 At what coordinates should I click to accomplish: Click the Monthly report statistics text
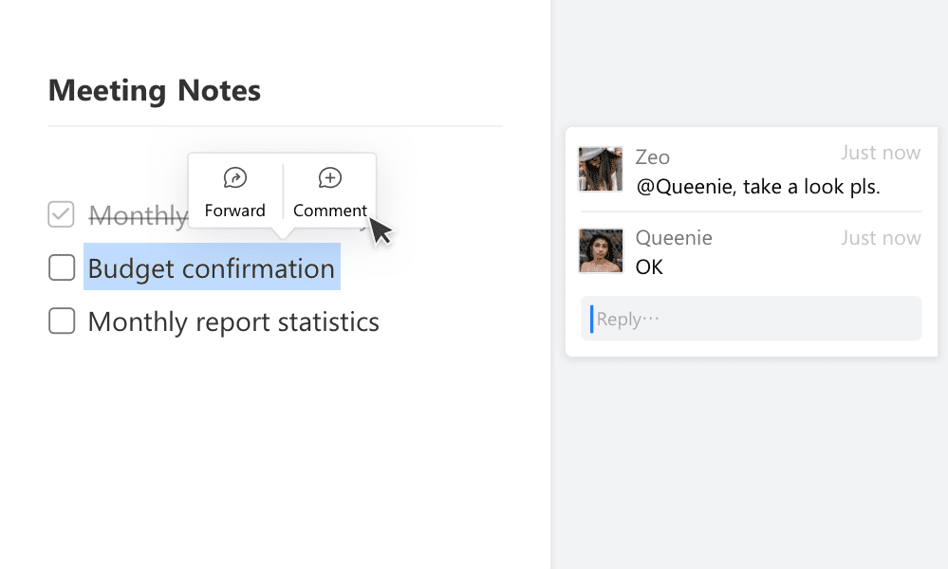233,321
